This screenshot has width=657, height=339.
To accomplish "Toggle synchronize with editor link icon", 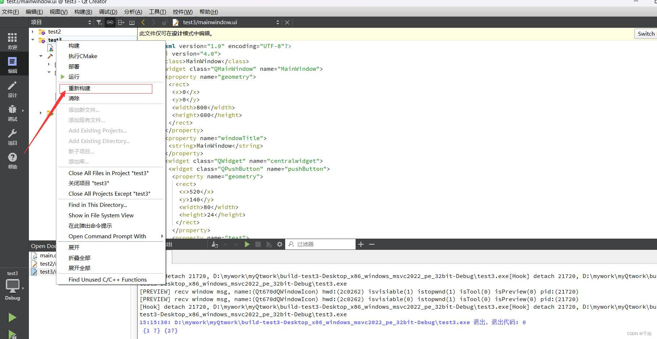I will (x=110, y=22).
